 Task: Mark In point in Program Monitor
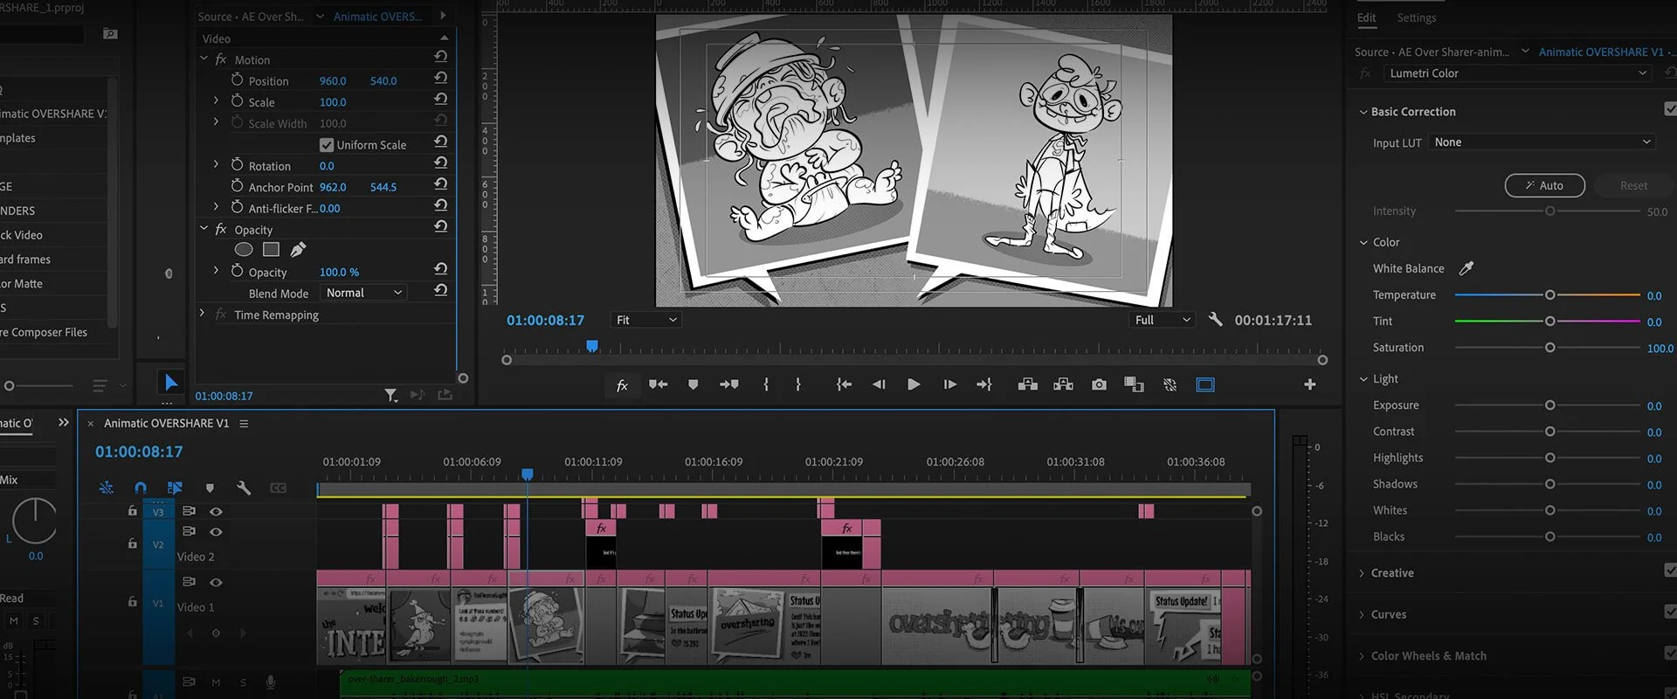click(766, 384)
